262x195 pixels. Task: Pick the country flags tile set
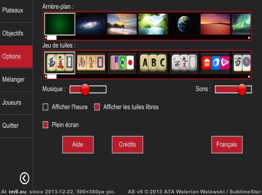(122, 63)
